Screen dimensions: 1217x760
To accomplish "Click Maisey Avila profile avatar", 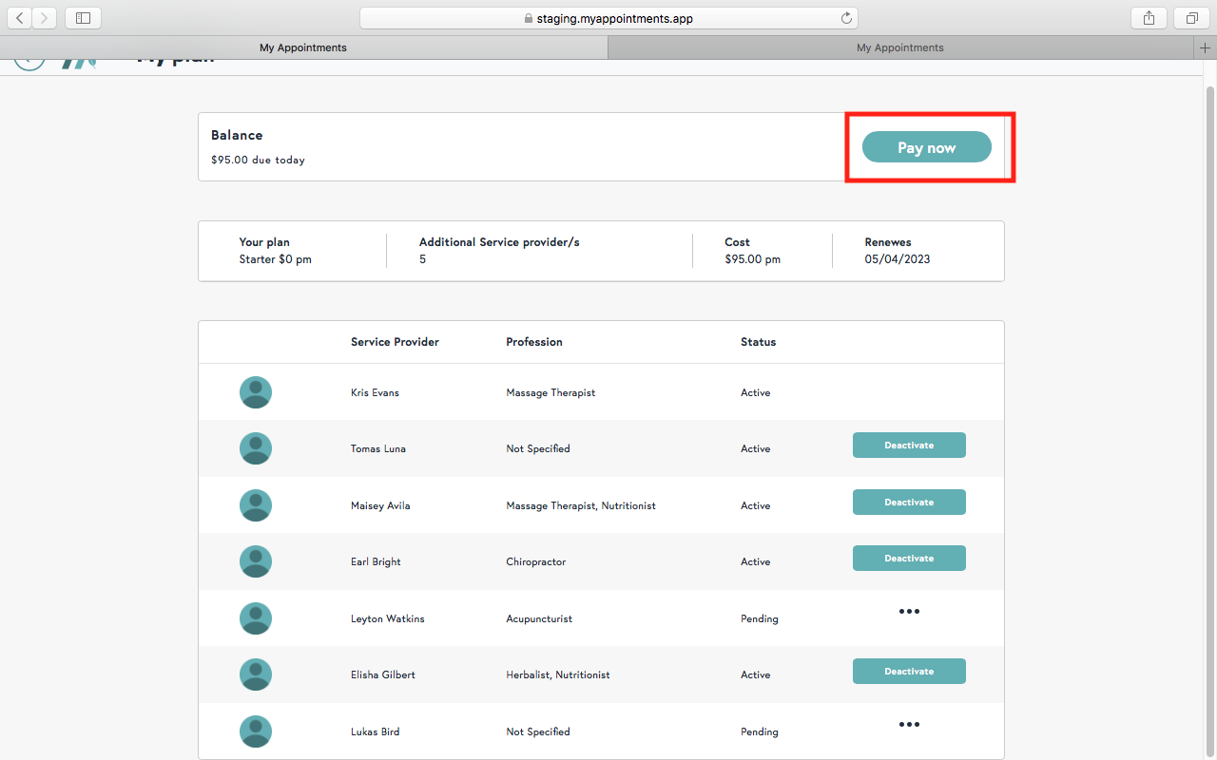I will point(256,505).
